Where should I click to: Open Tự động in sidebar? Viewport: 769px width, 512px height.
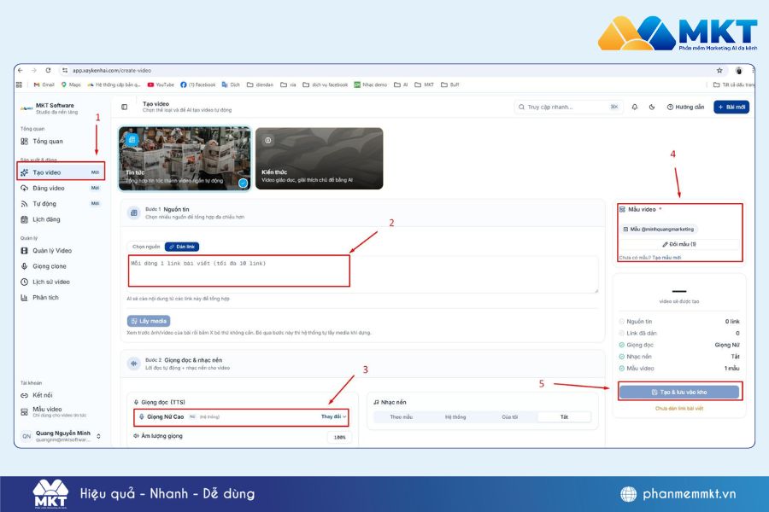[61, 204]
